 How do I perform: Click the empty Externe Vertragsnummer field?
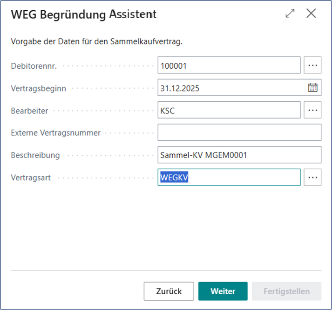coord(239,132)
